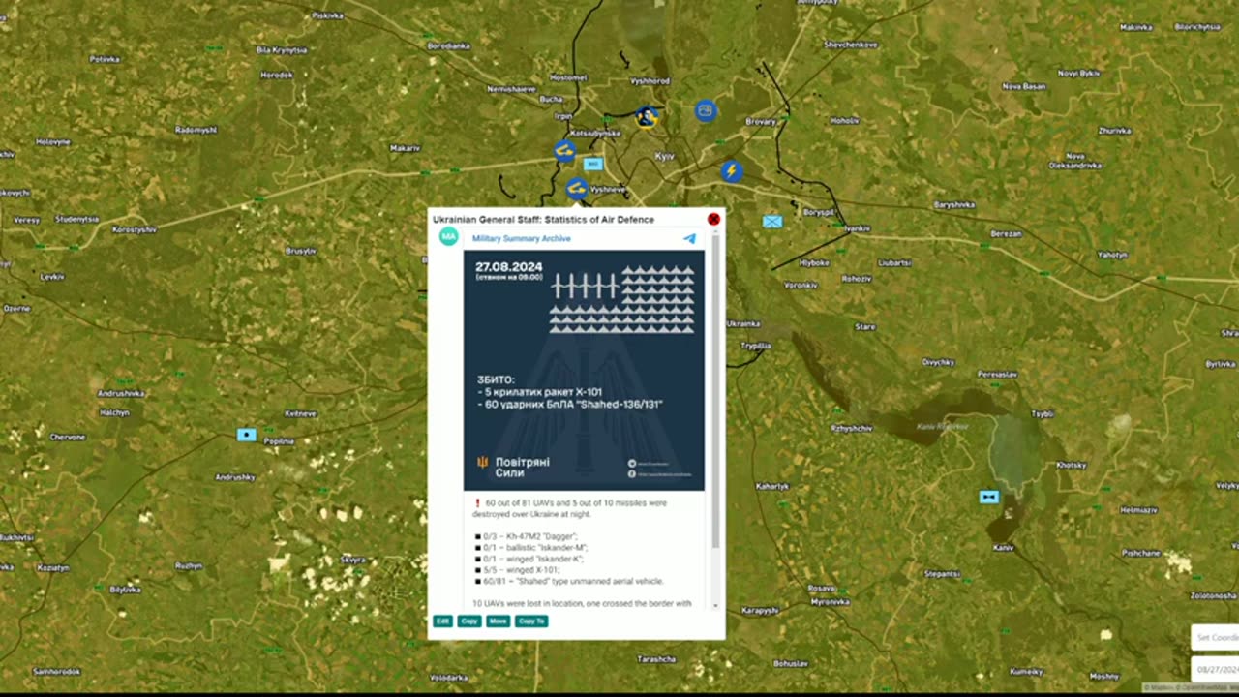Click the Skvyra label

click(353, 560)
